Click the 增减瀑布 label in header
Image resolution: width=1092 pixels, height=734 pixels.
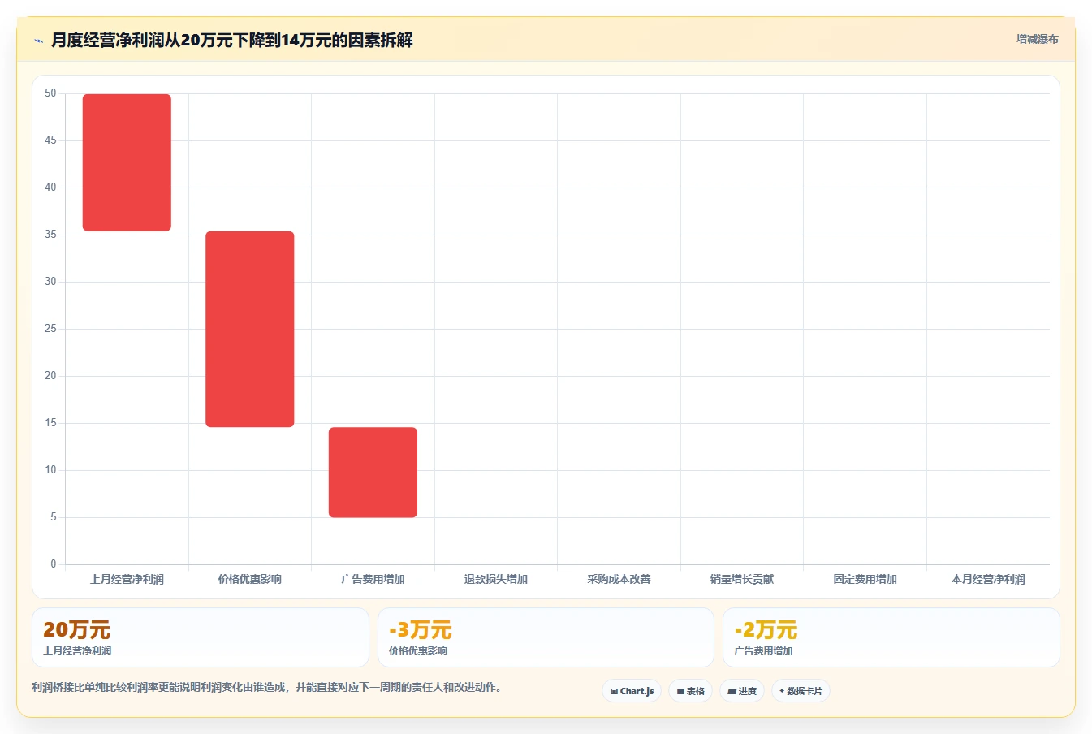1037,39
